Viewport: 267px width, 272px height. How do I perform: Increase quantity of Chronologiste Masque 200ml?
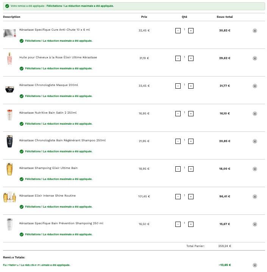coord(191,86)
